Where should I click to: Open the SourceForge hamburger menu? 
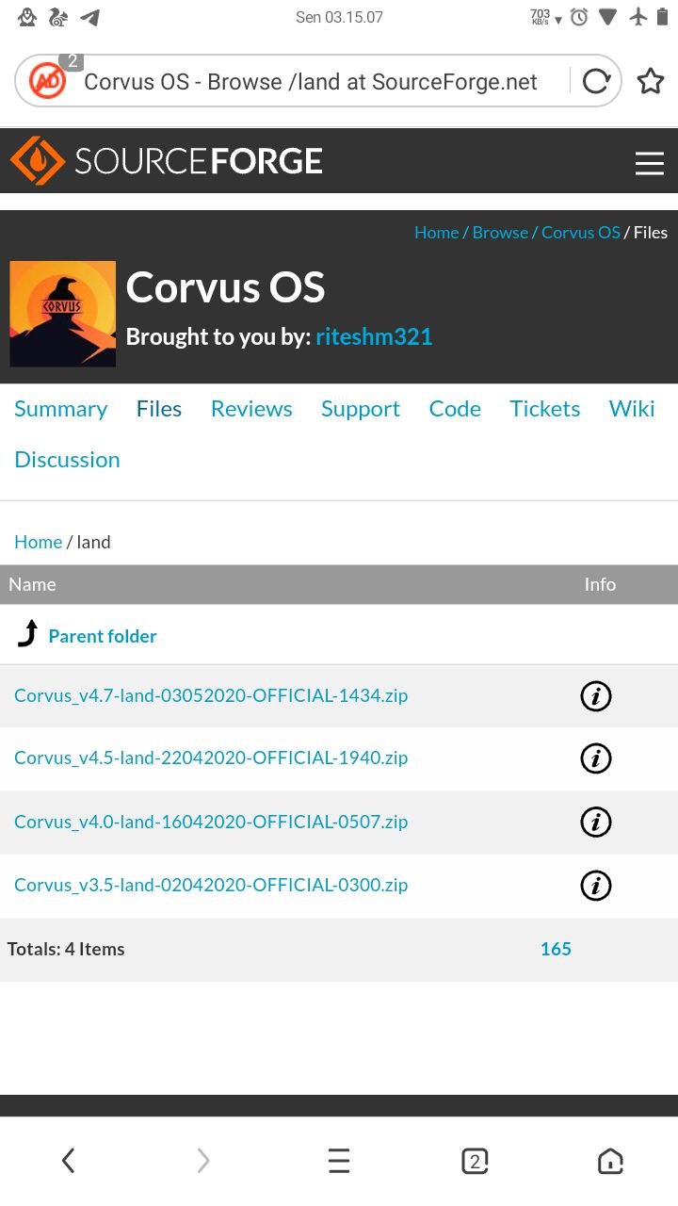650,163
